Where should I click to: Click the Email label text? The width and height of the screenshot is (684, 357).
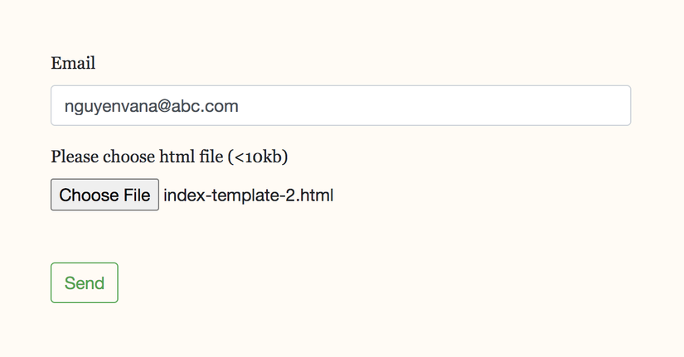[x=73, y=63]
